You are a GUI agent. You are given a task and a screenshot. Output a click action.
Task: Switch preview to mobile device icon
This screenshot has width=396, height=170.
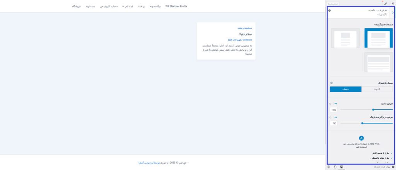click(329, 167)
